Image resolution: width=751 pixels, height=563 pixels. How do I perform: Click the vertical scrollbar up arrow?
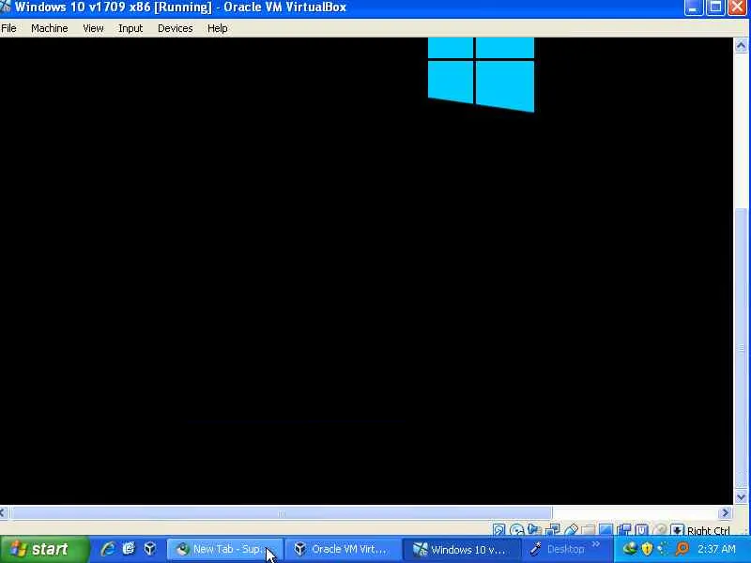[x=741, y=46]
